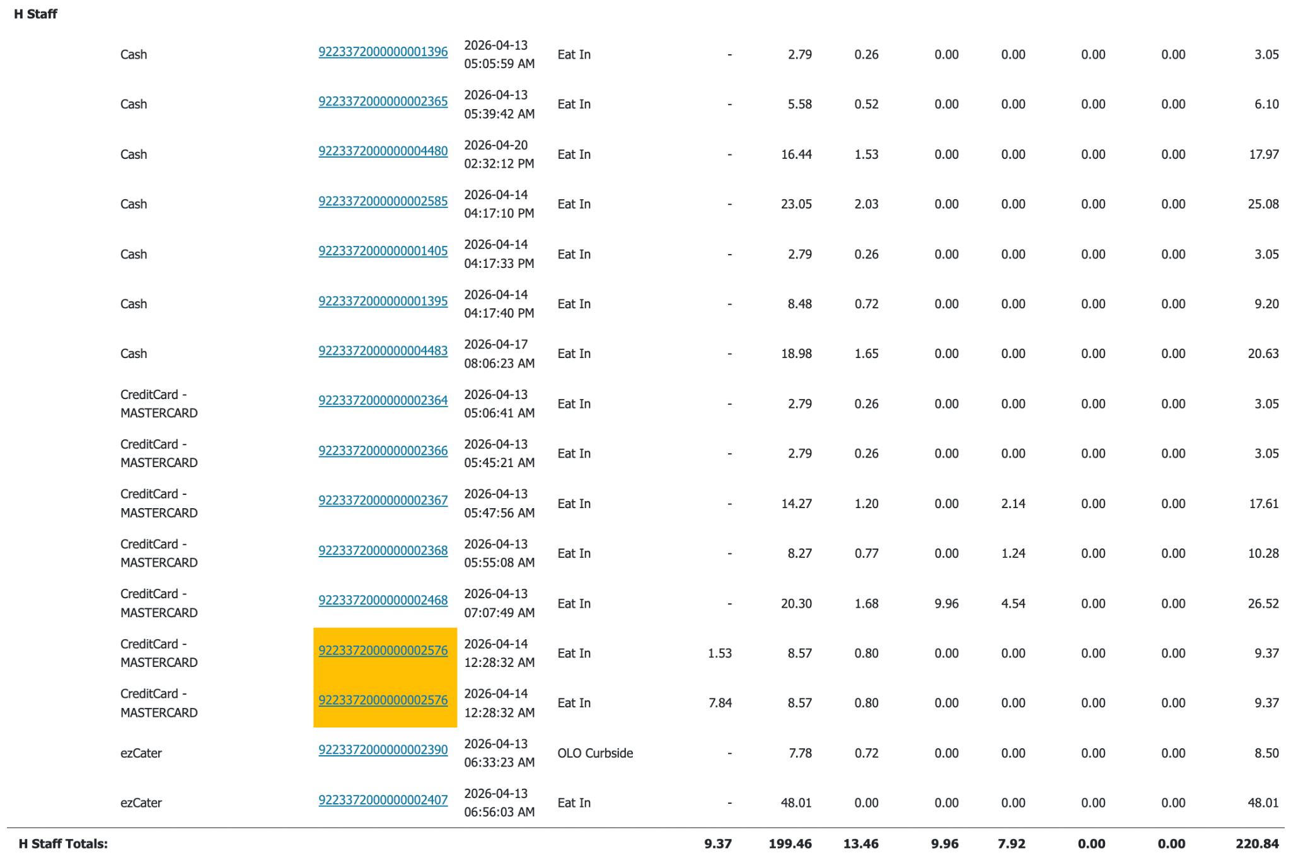
Task: Select the OLO Curbside order type cell
Action: [595, 753]
